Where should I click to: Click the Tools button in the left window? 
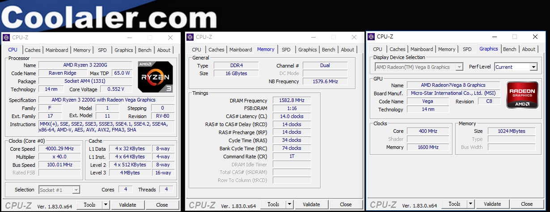coord(89,205)
